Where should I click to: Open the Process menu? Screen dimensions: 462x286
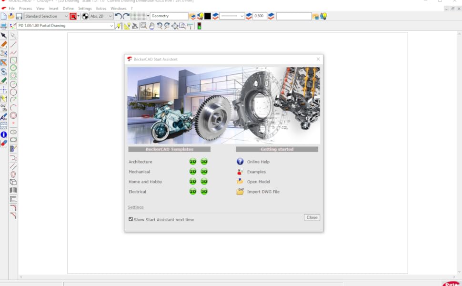pos(25,9)
